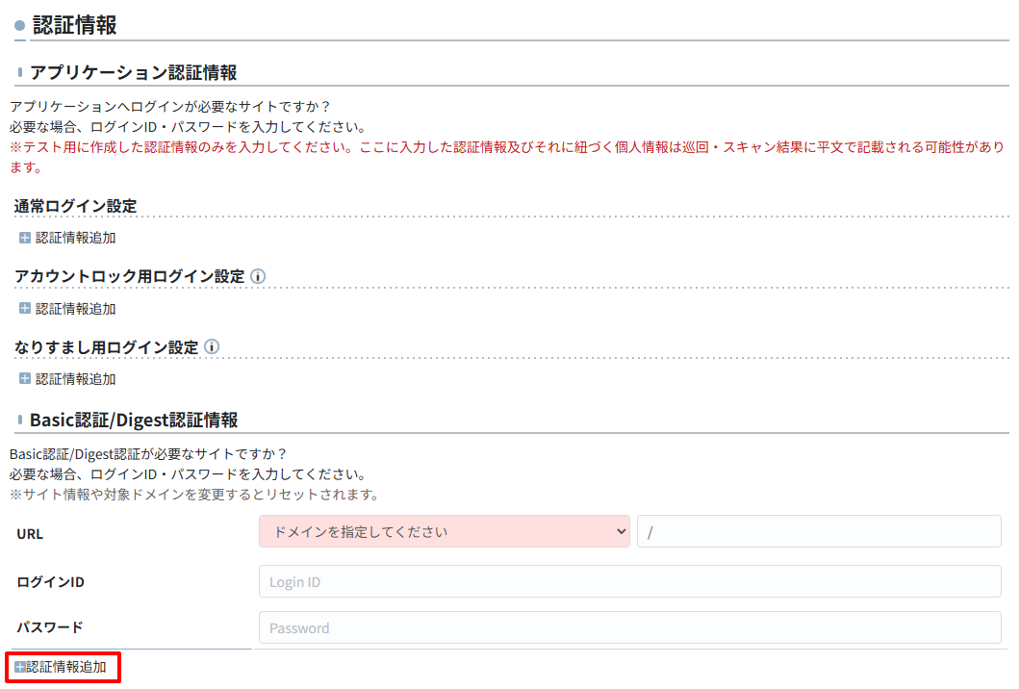Screen dimensions: 1019x689
Task: Select the note ※サイト情報や対象ドメインを変更するとリセットされます。
Action: click(x=194, y=495)
